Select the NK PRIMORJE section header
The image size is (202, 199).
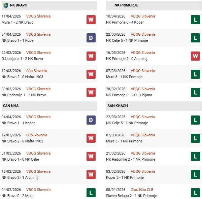coord(126,5)
